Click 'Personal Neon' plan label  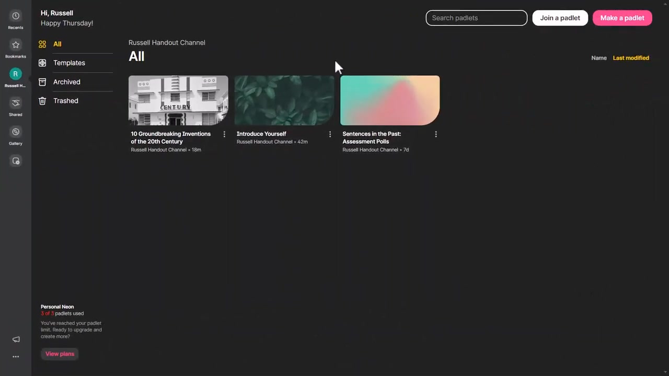point(57,307)
